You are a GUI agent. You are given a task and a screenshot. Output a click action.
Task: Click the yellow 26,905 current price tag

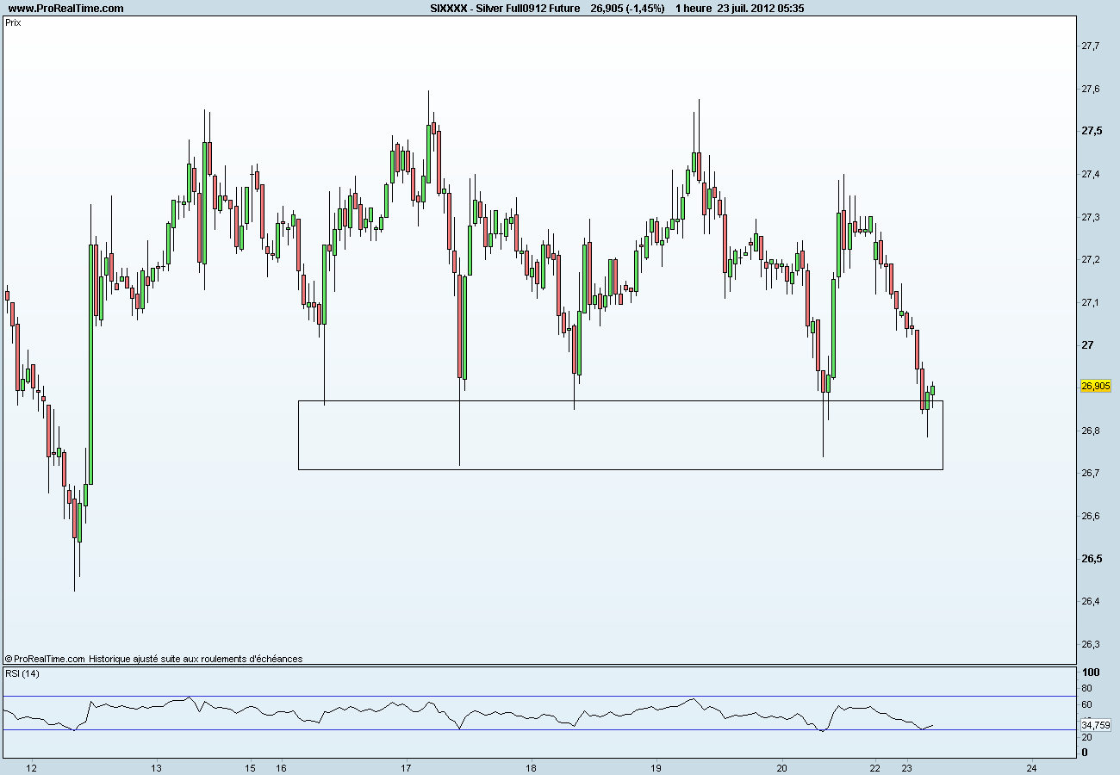tap(1095, 387)
